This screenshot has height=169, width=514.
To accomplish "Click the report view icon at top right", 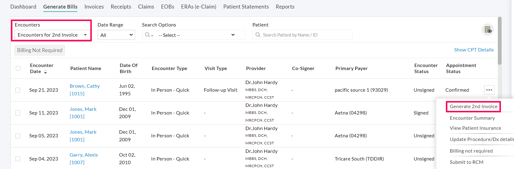I will [x=488, y=30].
